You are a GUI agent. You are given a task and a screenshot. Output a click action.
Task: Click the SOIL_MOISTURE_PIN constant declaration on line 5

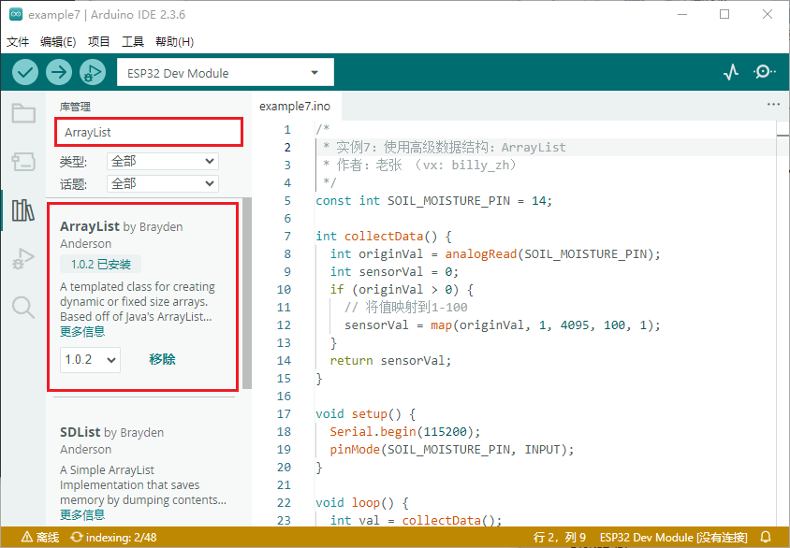coord(433,201)
